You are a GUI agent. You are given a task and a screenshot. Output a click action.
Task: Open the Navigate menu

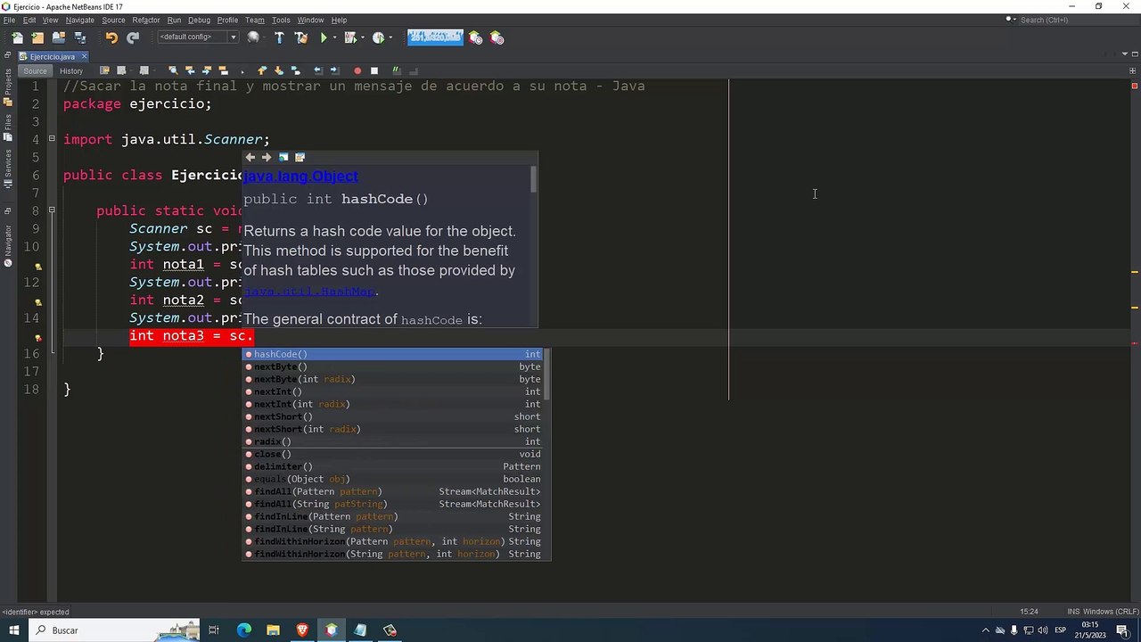[79, 20]
